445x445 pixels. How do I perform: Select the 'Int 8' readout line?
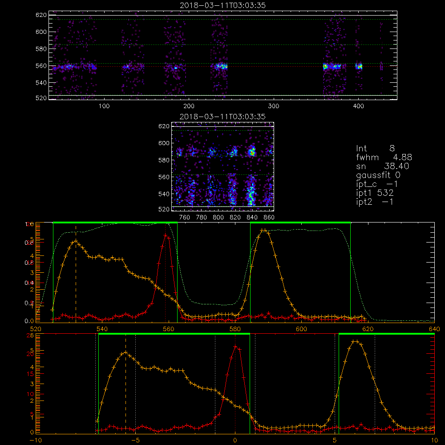coord(375,149)
